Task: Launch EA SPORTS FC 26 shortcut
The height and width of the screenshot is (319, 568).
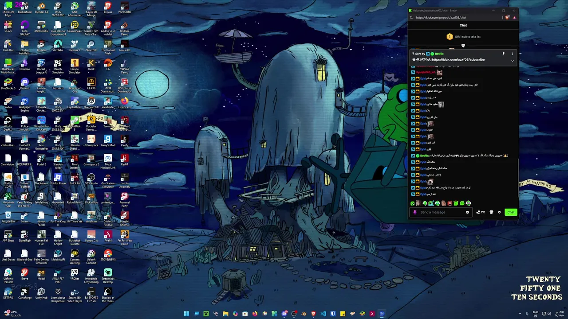Action: coord(91,294)
